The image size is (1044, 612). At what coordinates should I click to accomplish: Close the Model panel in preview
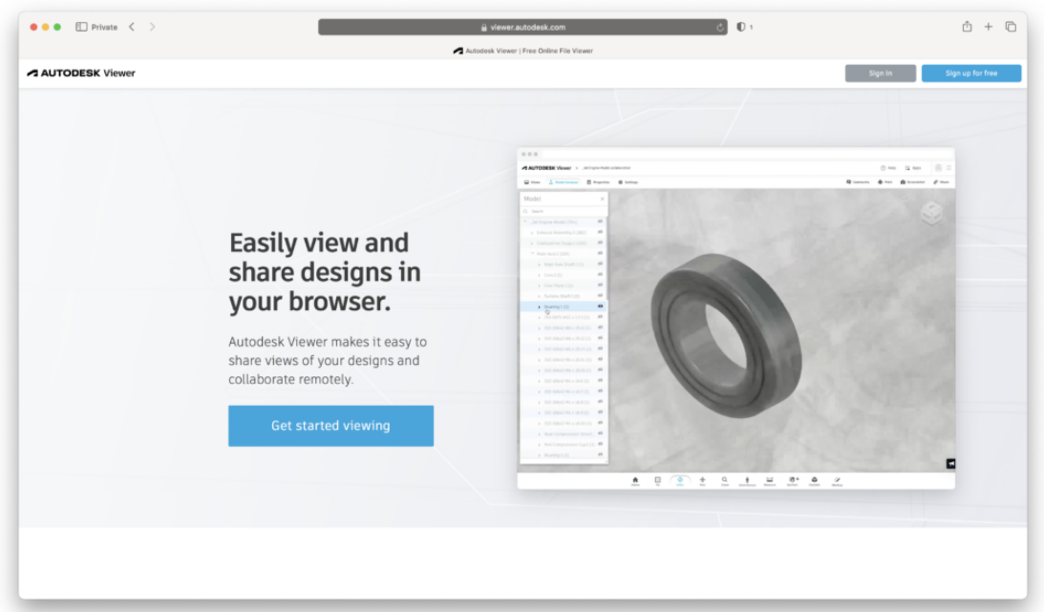[602, 199]
